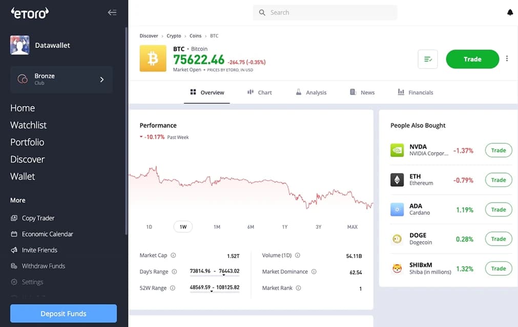Screen dimensions: 518x327
Task: Select the 1D performance timeframe
Action: tap(149, 227)
